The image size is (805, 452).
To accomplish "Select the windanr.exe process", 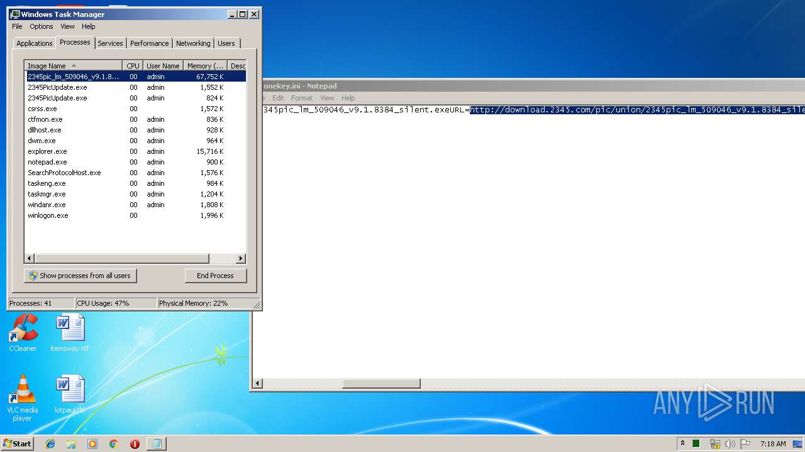I will click(135, 205).
